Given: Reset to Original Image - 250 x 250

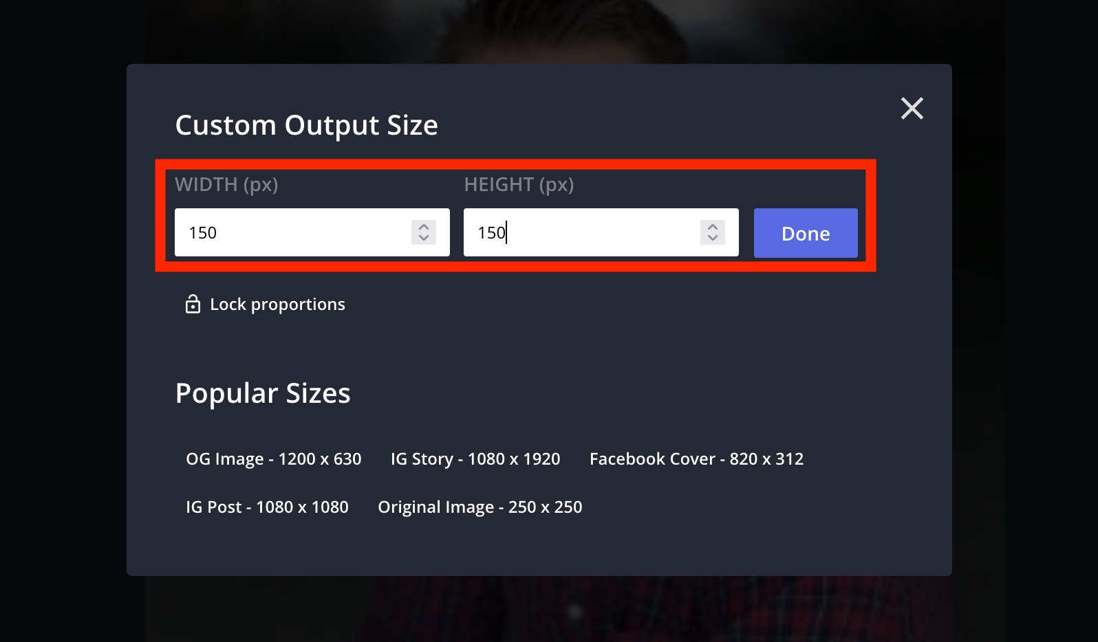Looking at the screenshot, I should pos(480,507).
